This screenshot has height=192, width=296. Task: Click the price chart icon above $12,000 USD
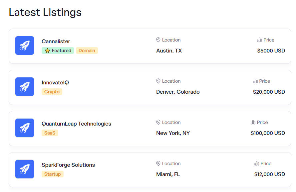click(257, 163)
